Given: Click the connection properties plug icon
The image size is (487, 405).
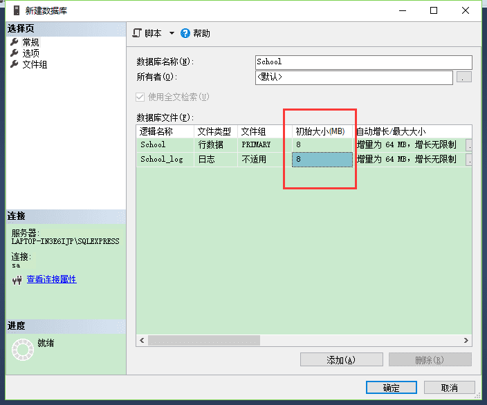Looking at the screenshot, I should [x=17, y=280].
